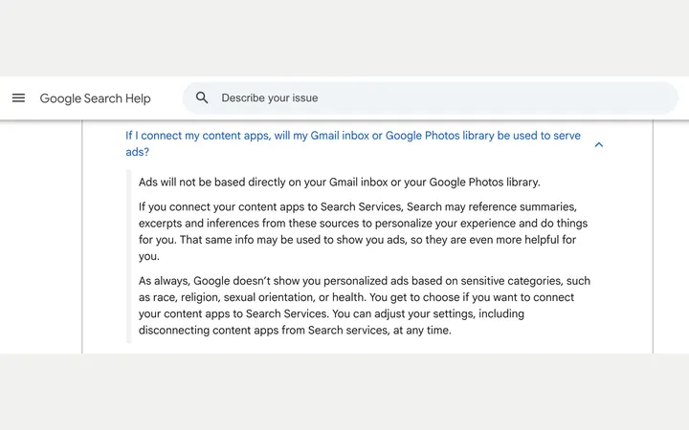Click 'Ads will not be based directly' sentence
The height and width of the screenshot is (430, 689).
[339, 183]
